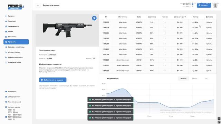Buy the lot with ID 1756306
The image size is (221, 124).
point(209,22)
